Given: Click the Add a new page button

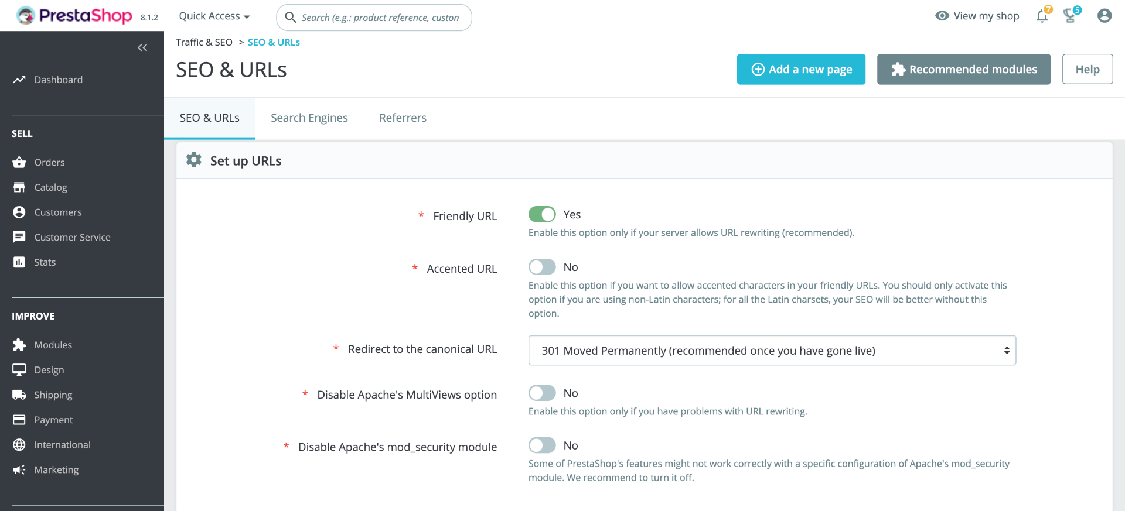Looking at the screenshot, I should [x=801, y=70].
